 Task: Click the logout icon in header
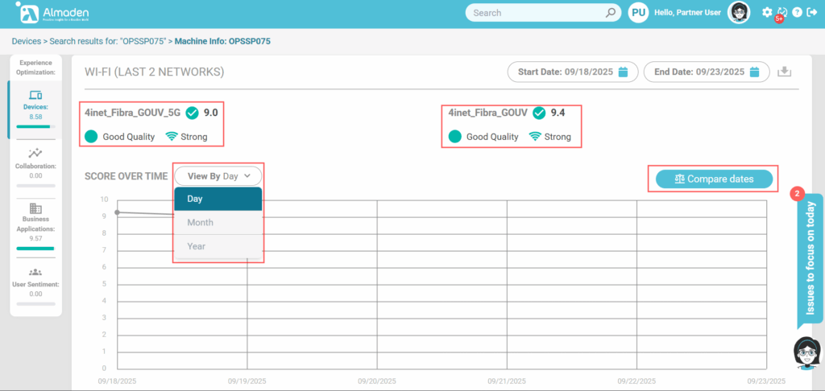click(811, 13)
